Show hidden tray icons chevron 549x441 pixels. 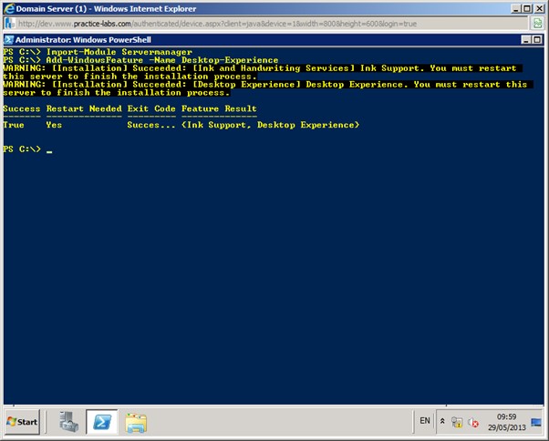click(442, 421)
